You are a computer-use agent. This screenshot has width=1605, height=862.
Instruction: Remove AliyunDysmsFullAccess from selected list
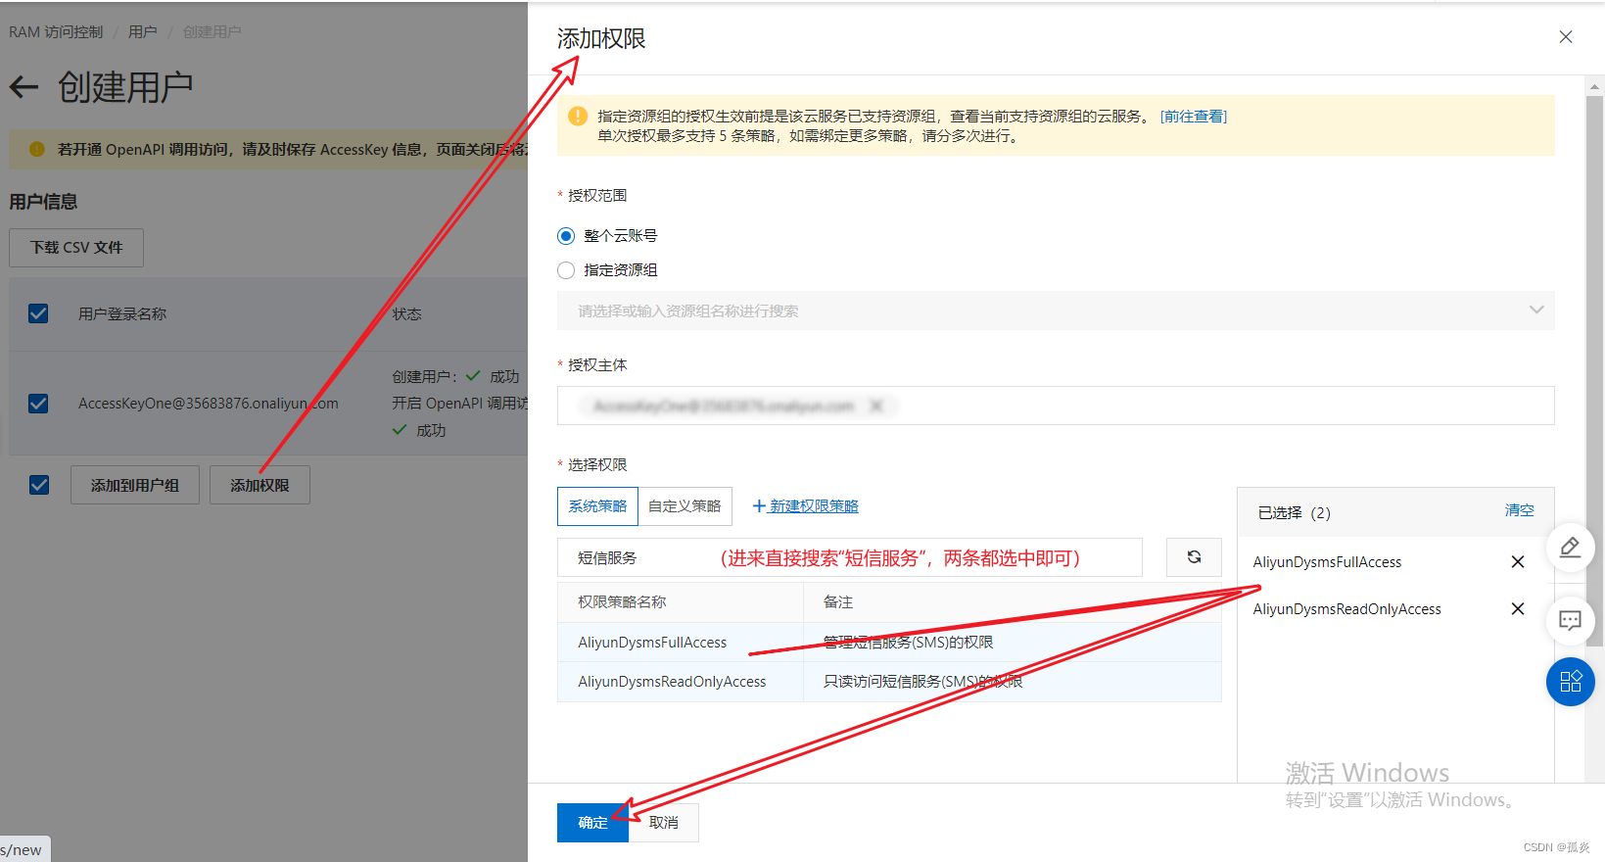(x=1518, y=562)
